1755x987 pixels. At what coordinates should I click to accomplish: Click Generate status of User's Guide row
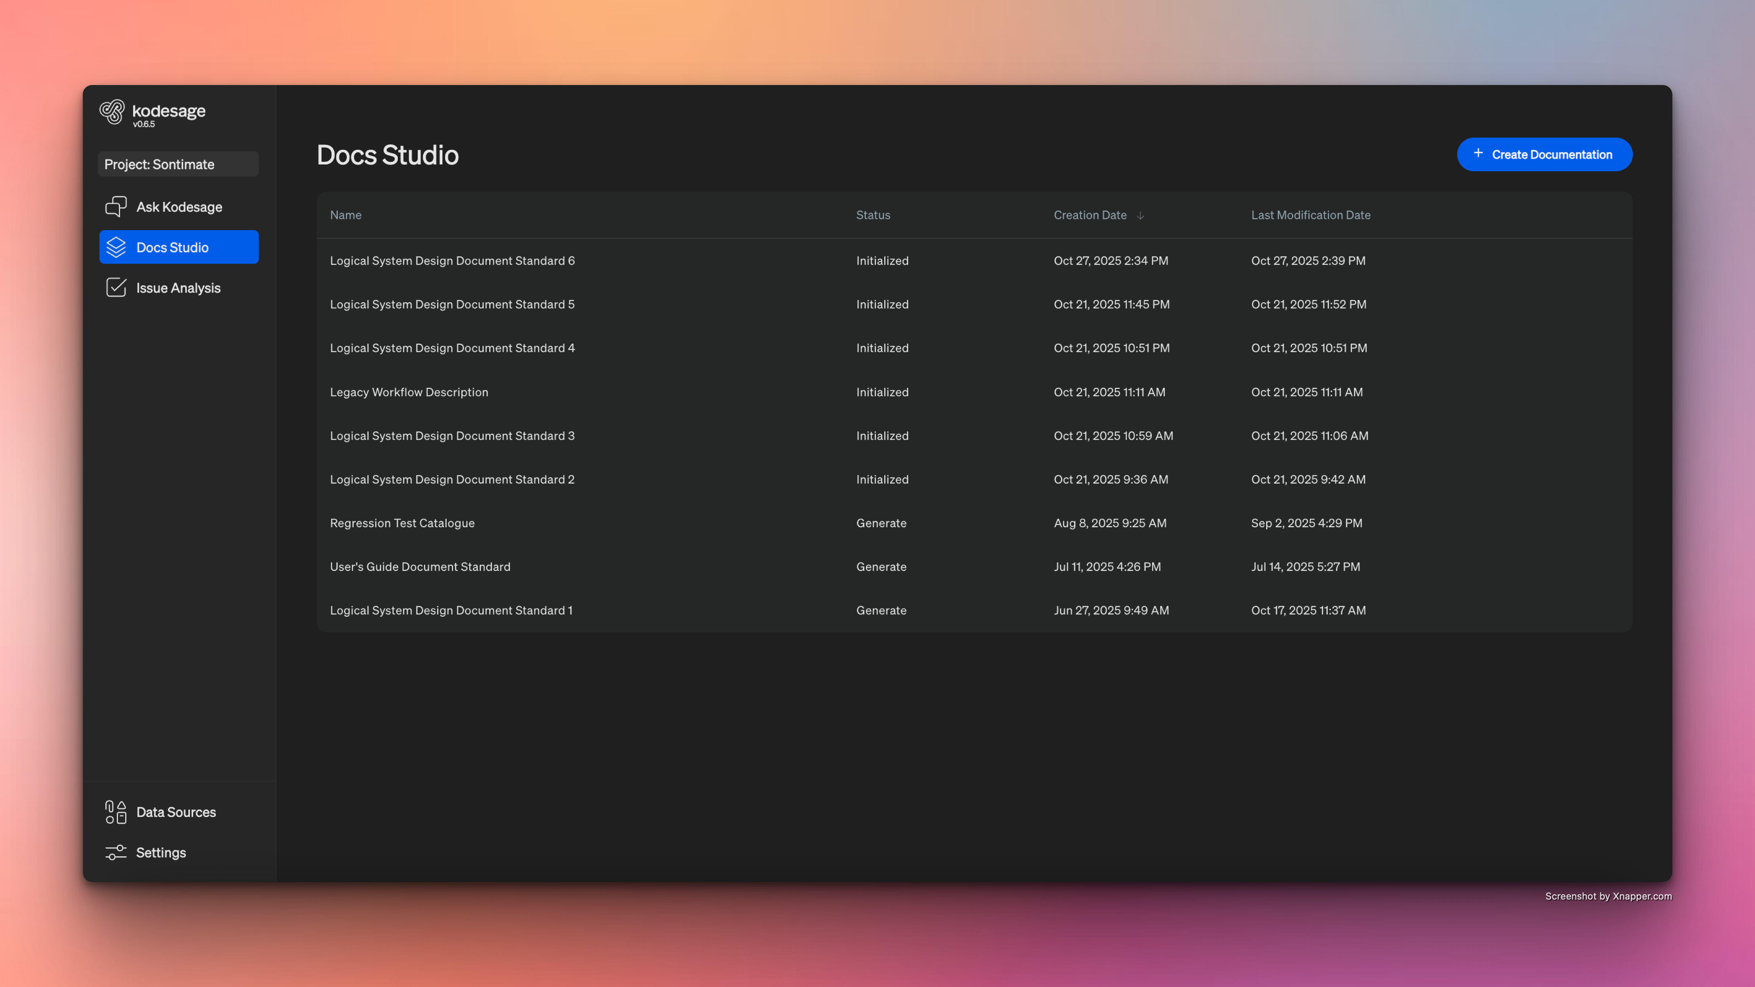[x=881, y=567]
